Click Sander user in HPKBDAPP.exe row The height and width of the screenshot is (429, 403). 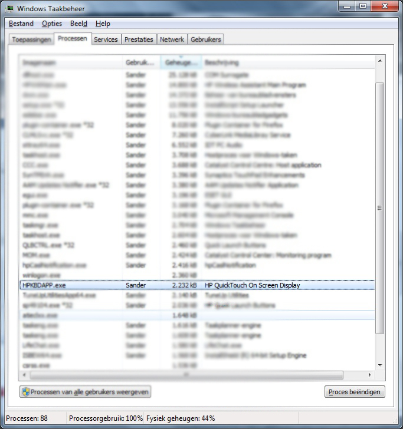(136, 285)
